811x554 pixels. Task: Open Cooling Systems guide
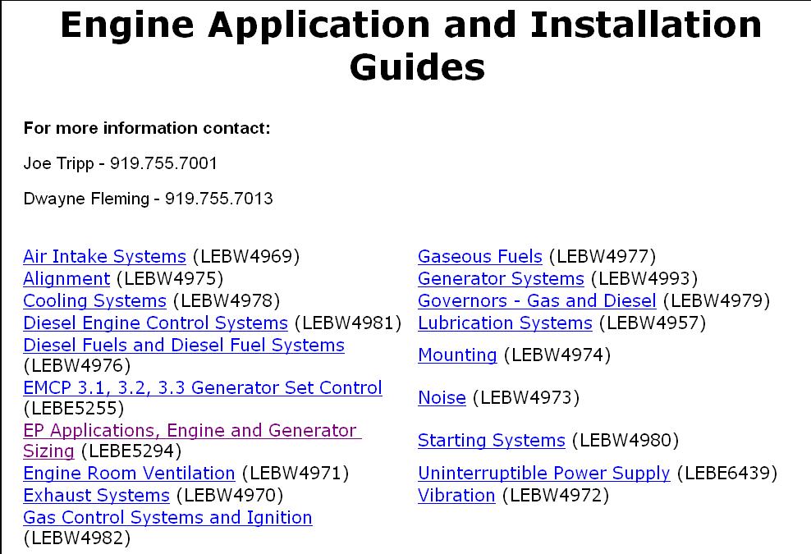(94, 301)
